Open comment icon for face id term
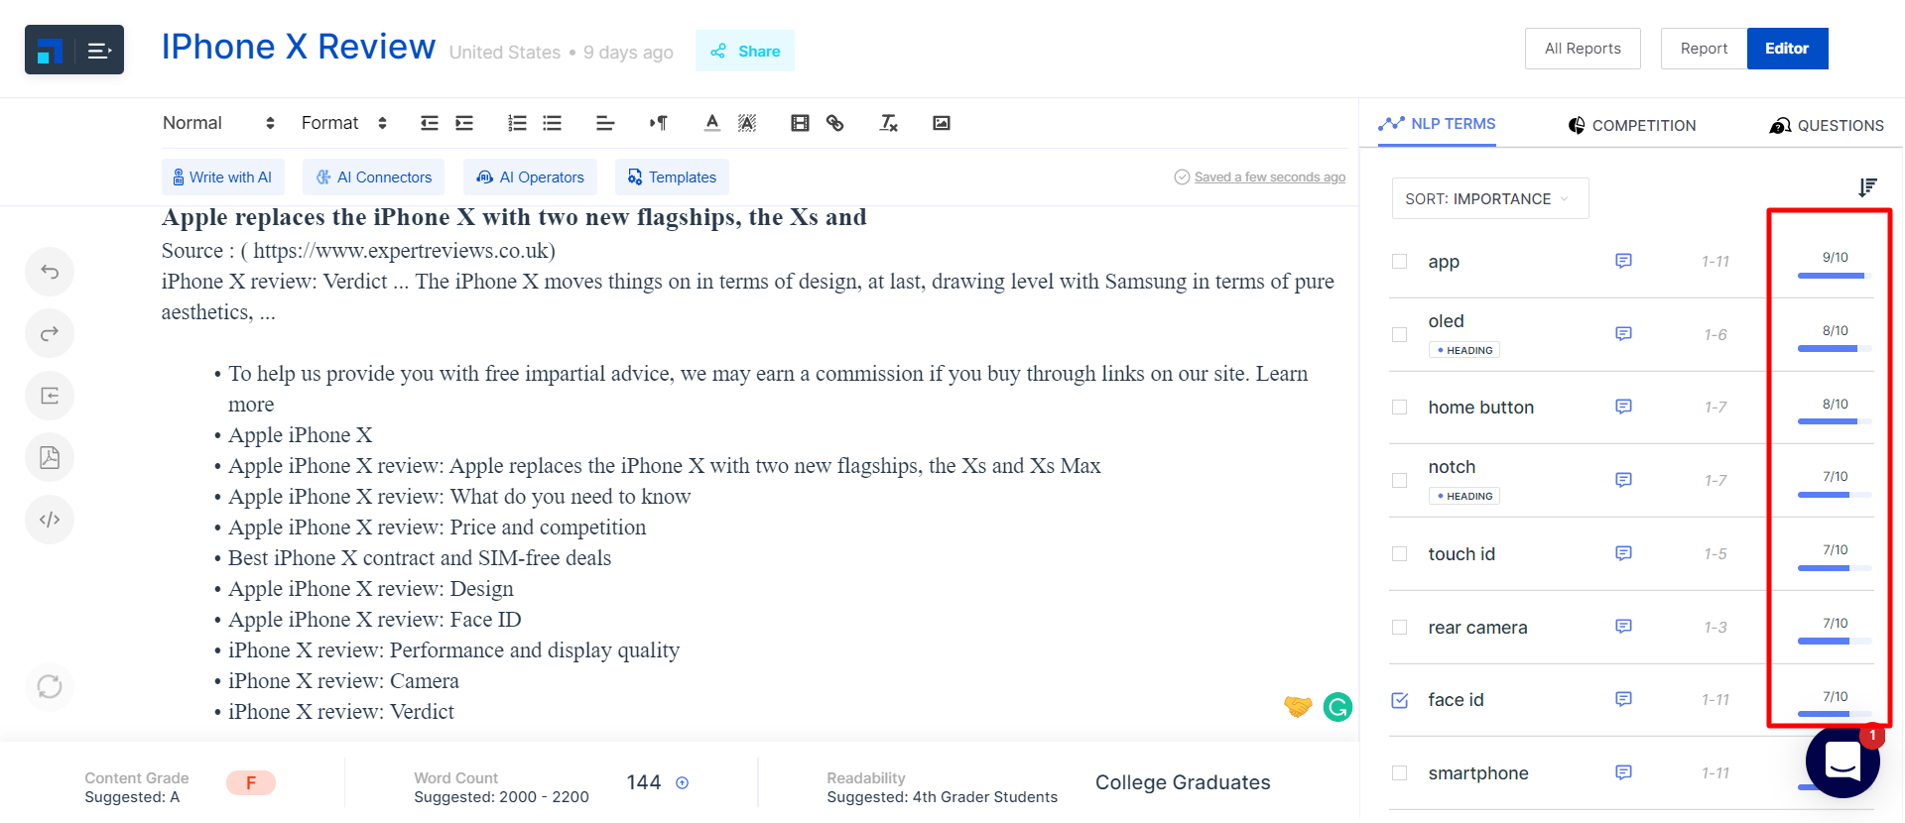This screenshot has width=1905, height=823. [x=1623, y=699]
